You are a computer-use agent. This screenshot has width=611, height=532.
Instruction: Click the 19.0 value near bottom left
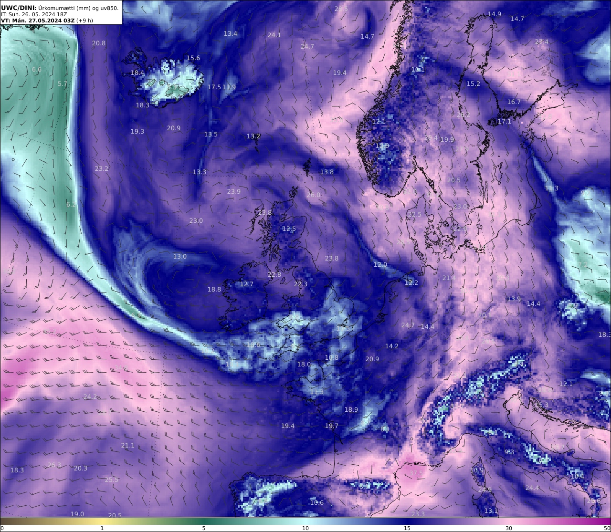point(77,514)
